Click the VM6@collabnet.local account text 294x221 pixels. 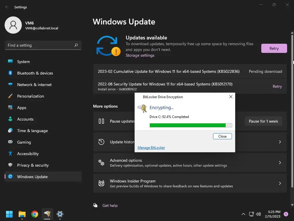(42, 28)
